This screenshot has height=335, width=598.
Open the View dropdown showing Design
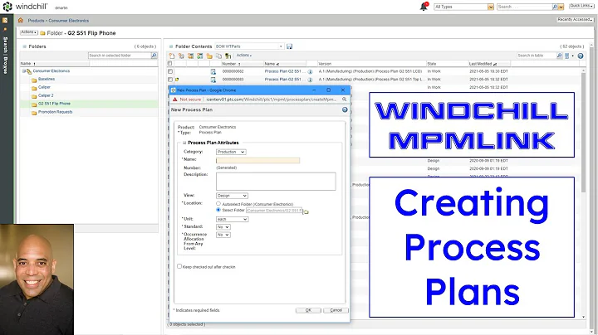tap(232, 196)
